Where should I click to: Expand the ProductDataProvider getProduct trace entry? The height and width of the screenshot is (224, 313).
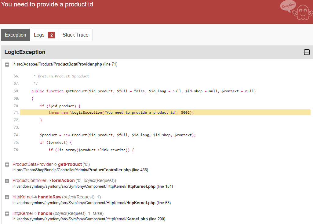[x=7, y=165]
